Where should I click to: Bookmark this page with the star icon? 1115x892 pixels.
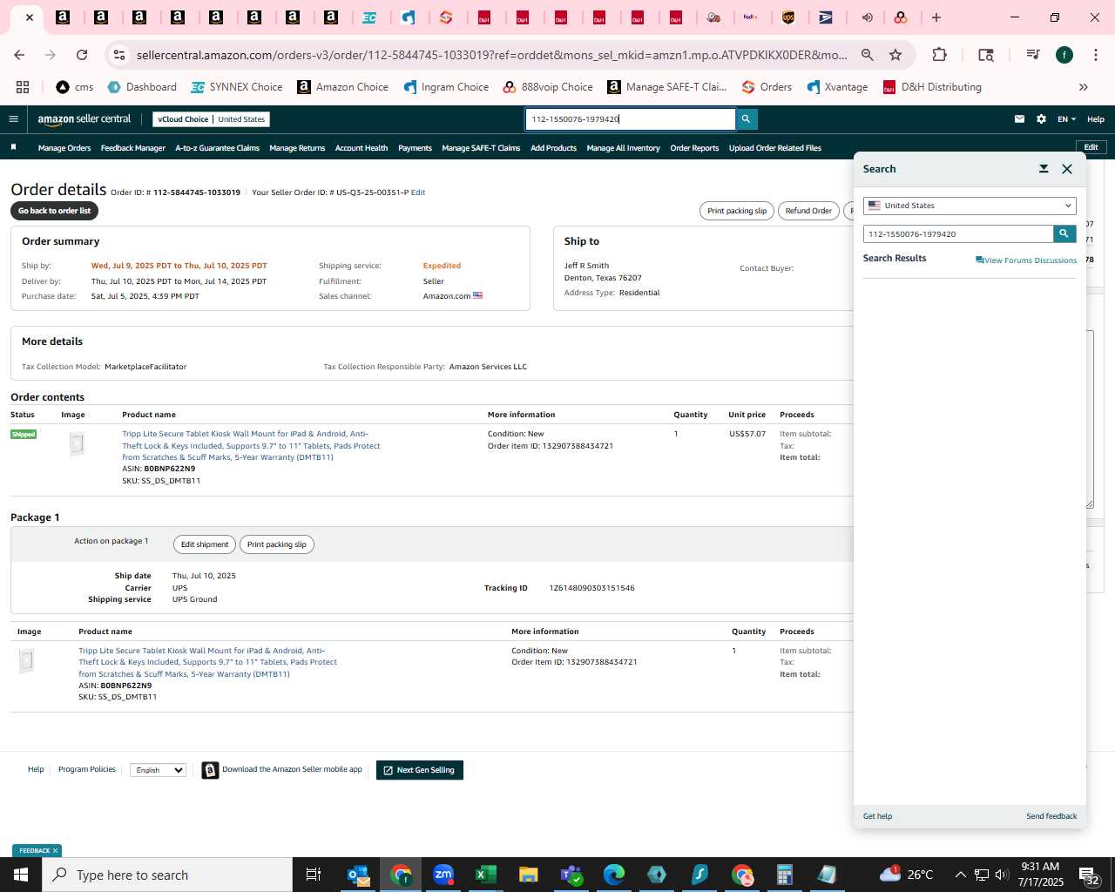click(895, 55)
